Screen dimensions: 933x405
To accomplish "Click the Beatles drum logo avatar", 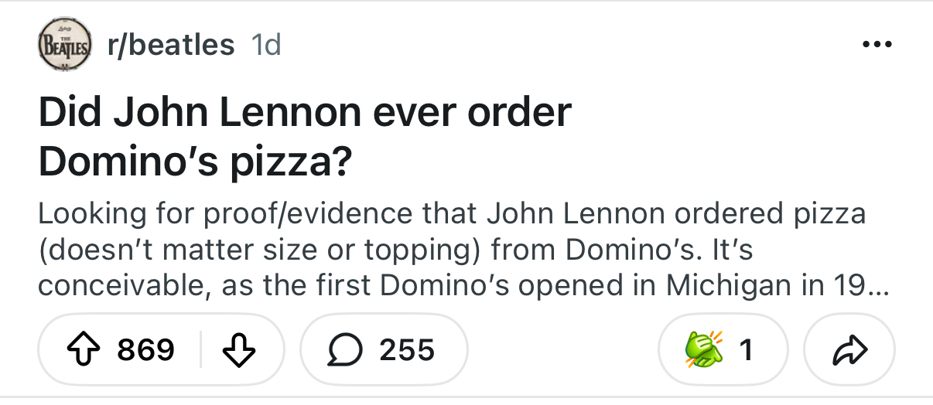I will [x=65, y=43].
